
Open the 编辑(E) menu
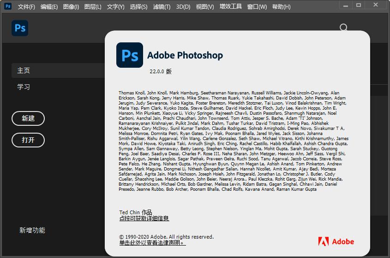pos(49,7)
